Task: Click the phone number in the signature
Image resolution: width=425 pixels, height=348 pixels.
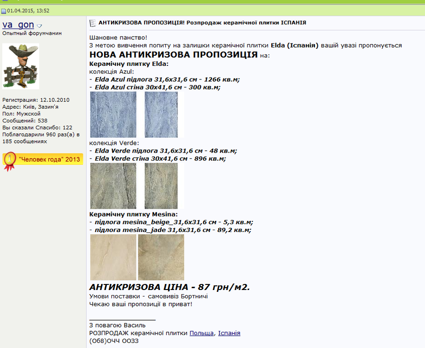Action: [113, 341]
